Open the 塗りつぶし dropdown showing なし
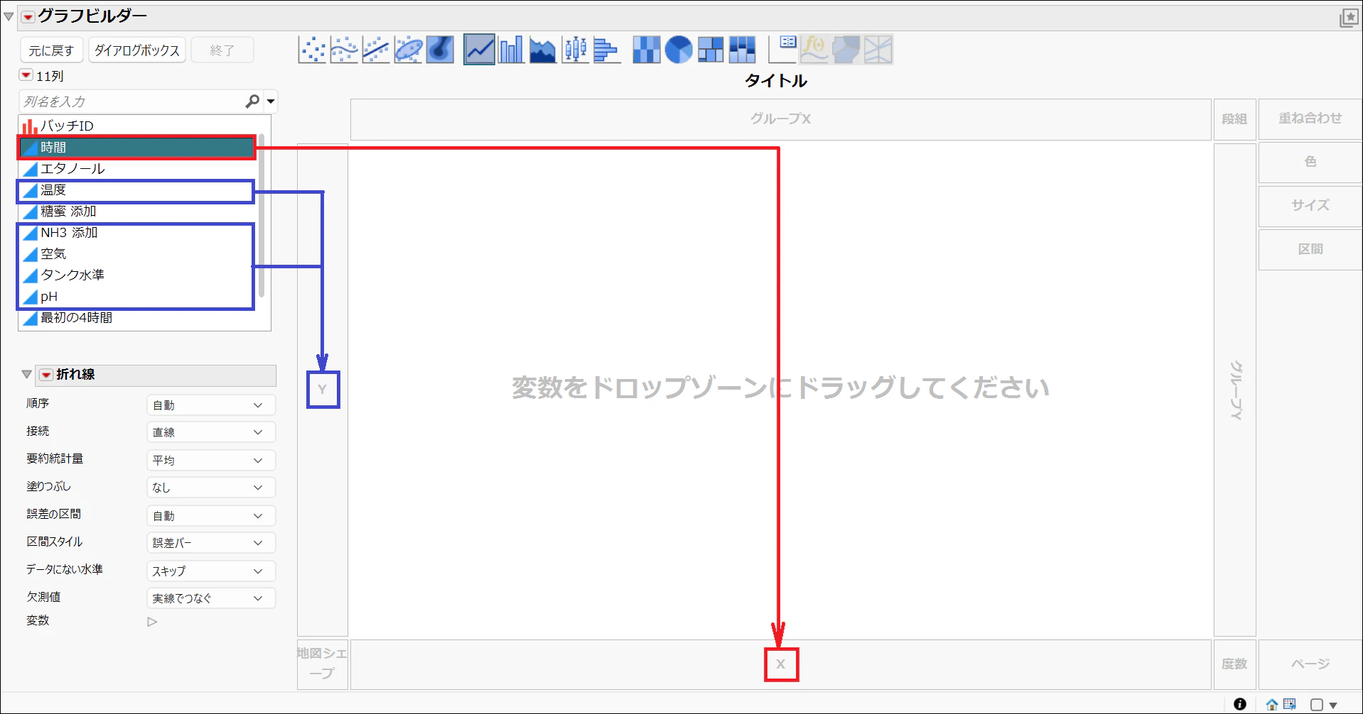Viewport: 1363px width, 714px height. coord(211,488)
